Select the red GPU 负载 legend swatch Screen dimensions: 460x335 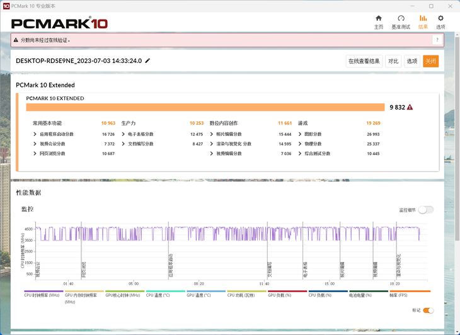287,292
